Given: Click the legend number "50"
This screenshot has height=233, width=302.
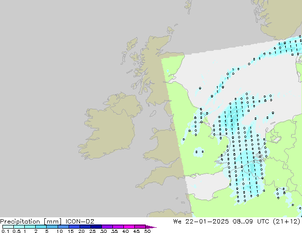Looking at the screenshot, I should click(x=147, y=231).
